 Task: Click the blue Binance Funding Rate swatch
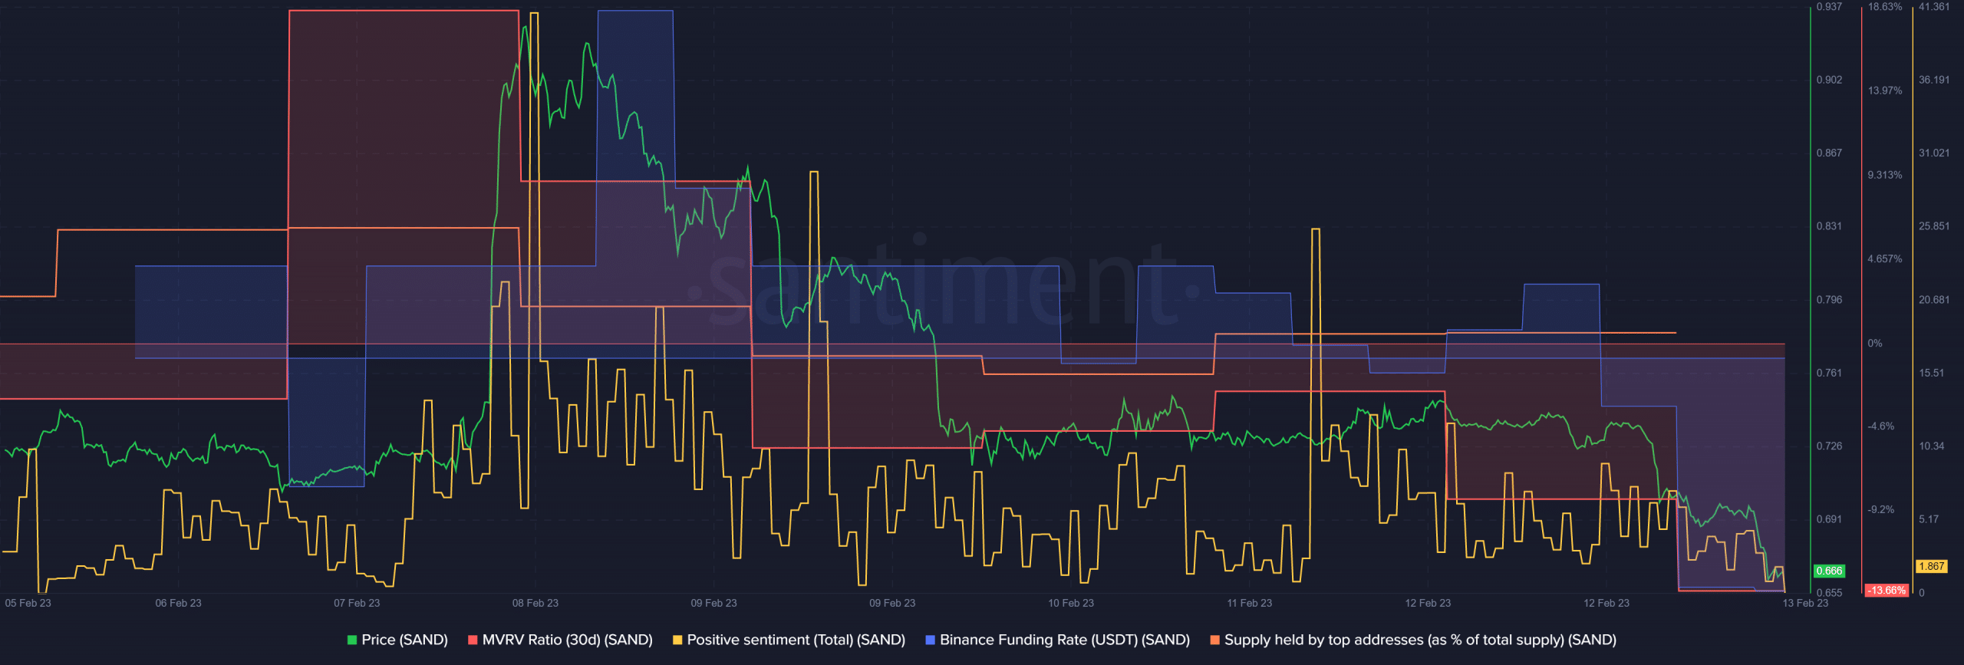931,640
